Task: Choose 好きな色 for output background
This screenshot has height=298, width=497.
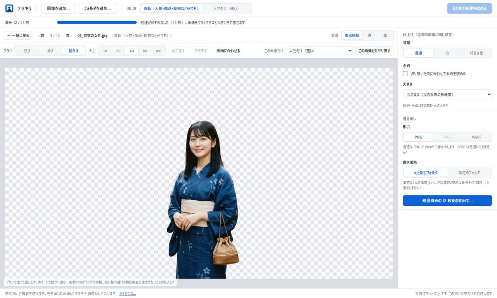Action: click(x=476, y=53)
